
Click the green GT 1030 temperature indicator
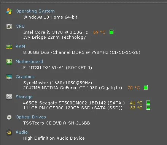click(x=146, y=87)
